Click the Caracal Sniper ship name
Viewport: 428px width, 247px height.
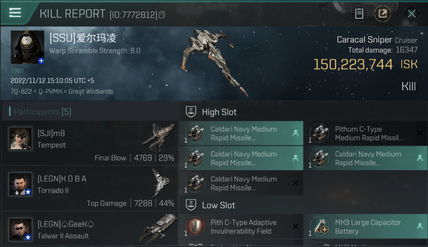pyautogui.click(x=364, y=40)
